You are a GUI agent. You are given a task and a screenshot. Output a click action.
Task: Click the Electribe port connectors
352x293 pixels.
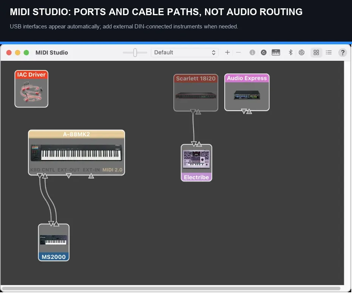[196, 144]
